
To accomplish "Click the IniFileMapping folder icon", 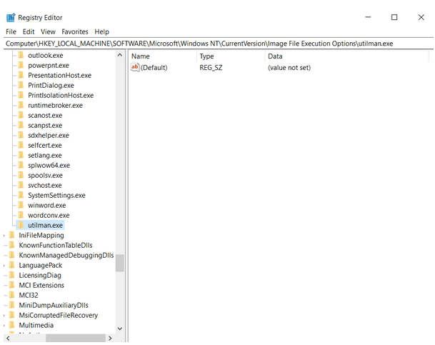I will tap(12, 235).
